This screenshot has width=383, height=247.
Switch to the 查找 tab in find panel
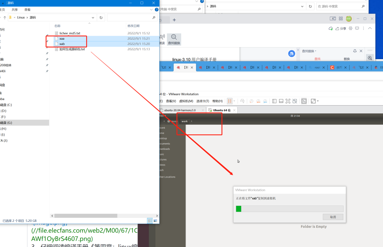tap(317, 59)
